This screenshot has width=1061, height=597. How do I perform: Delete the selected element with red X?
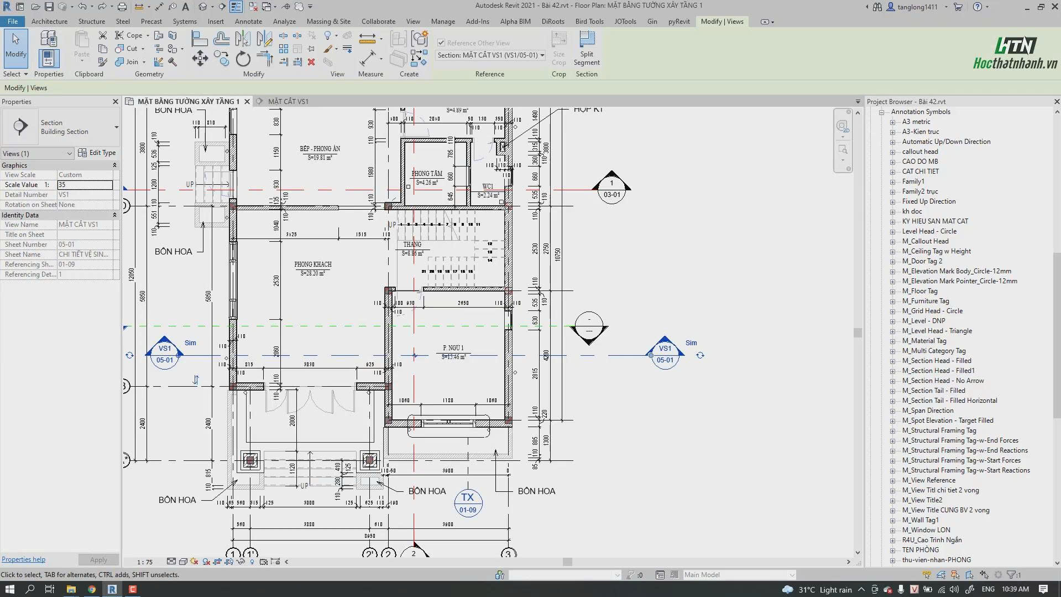(x=311, y=62)
